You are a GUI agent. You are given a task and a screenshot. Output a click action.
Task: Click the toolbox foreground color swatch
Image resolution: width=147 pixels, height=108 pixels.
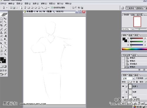2,59
